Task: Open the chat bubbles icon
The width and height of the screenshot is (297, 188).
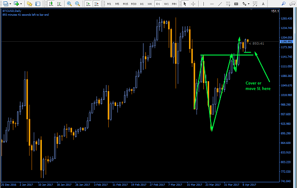Action: [292, 4]
